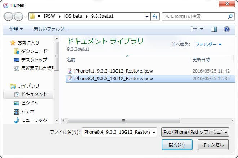Expand arrow after IPSW breadcrumb
This screenshot has height=158, width=238.
click(59, 17)
